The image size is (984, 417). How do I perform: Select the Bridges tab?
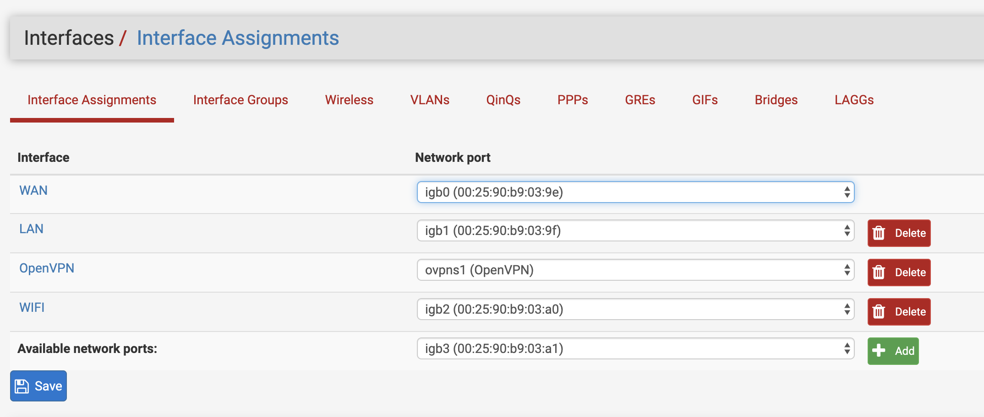click(x=776, y=100)
